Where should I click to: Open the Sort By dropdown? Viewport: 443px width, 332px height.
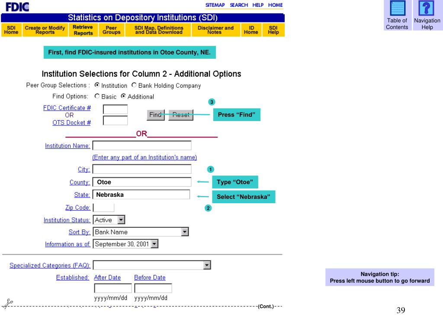tap(185, 232)
